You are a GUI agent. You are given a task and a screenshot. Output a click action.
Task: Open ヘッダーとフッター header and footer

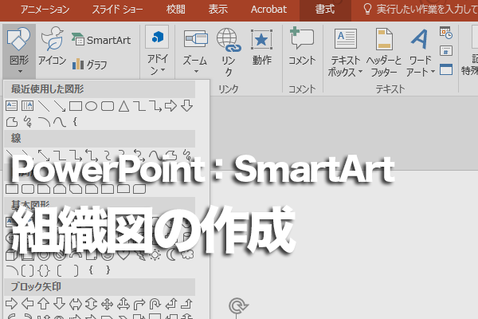pos(384,52)
